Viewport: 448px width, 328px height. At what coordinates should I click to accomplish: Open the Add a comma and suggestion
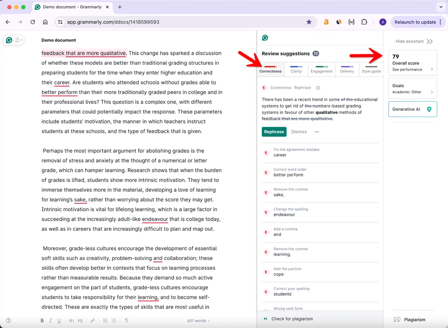tap(320, 232)
